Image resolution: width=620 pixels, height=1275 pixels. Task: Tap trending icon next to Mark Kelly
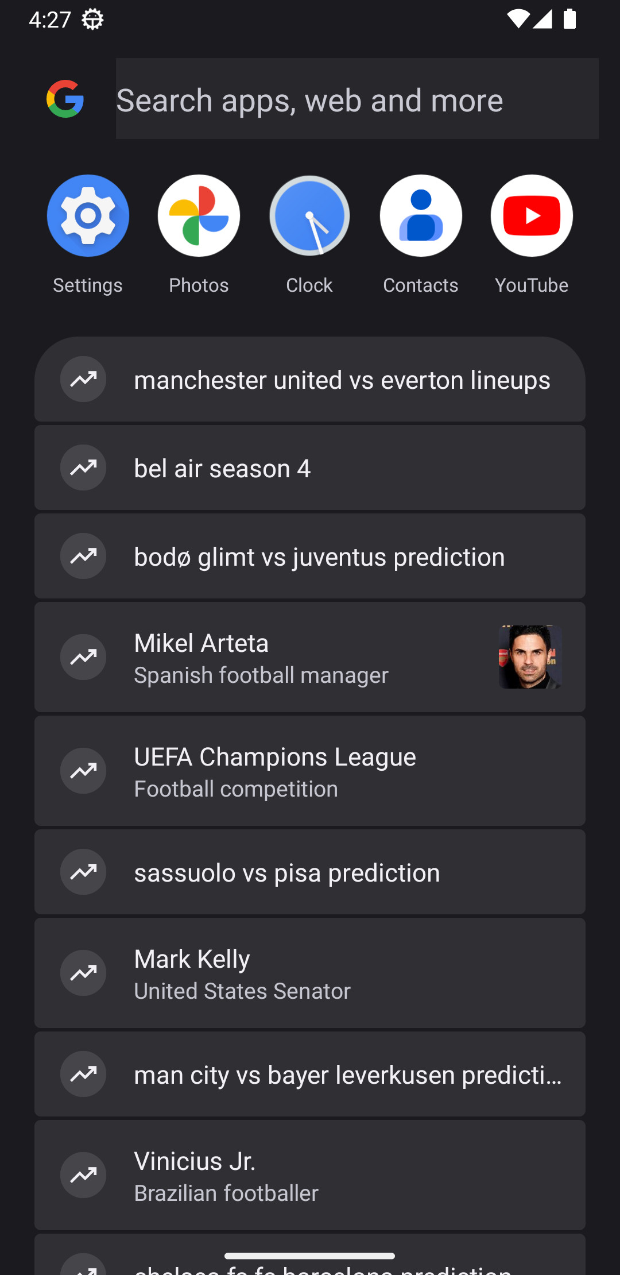[x=83, y=973]
